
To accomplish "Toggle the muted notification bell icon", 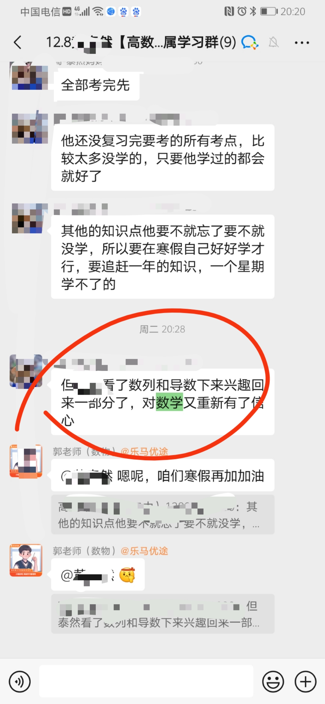I will pyautogui.click(x=274, y=42).
